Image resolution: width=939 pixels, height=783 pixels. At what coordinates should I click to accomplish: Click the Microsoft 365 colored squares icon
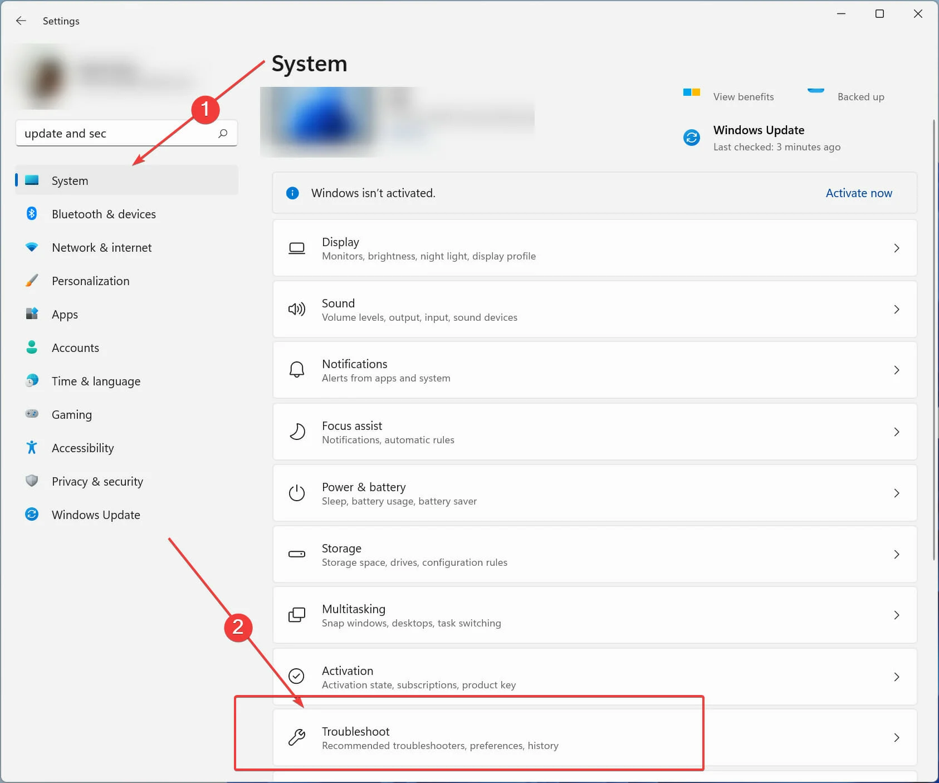(x=692, y=92)
